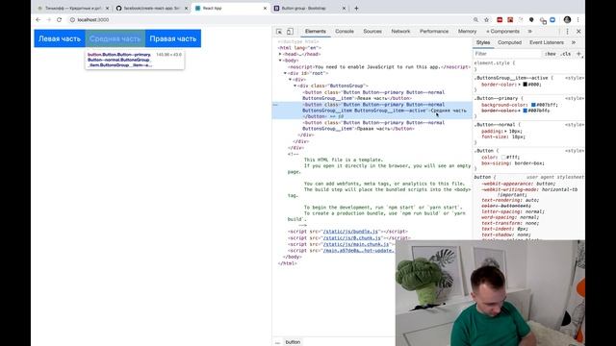Viewport: 616px width, 346px height.
Task: Open the black #000 border-color swatch
Action: [525, 85]
